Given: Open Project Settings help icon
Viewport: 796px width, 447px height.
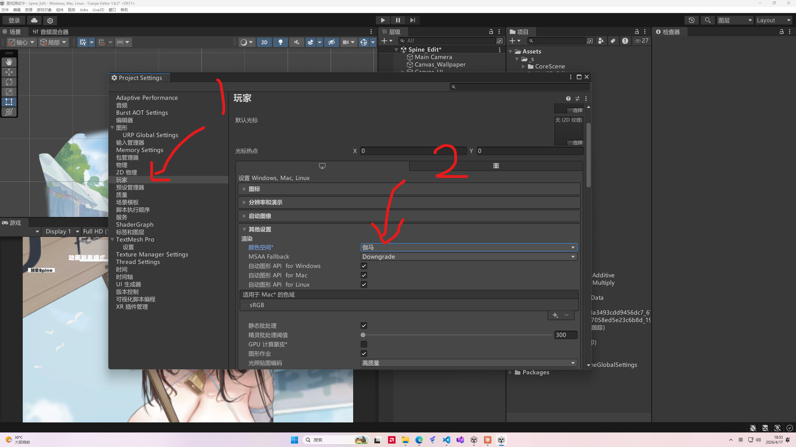Looking at the screenshot, I should [568, 99].
